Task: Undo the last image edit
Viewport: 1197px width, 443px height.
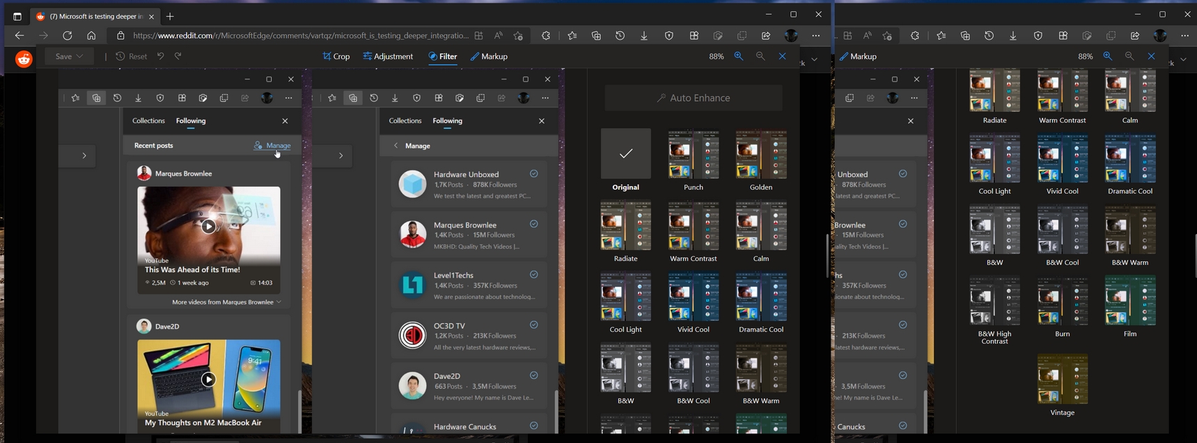Action: click(160, 56)
